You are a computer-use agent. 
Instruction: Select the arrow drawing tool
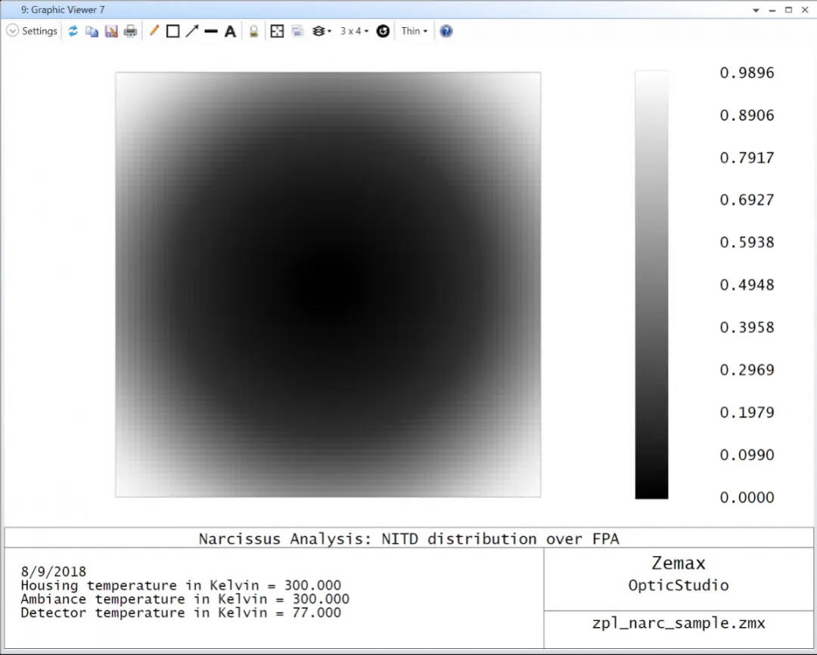point(192,31)
